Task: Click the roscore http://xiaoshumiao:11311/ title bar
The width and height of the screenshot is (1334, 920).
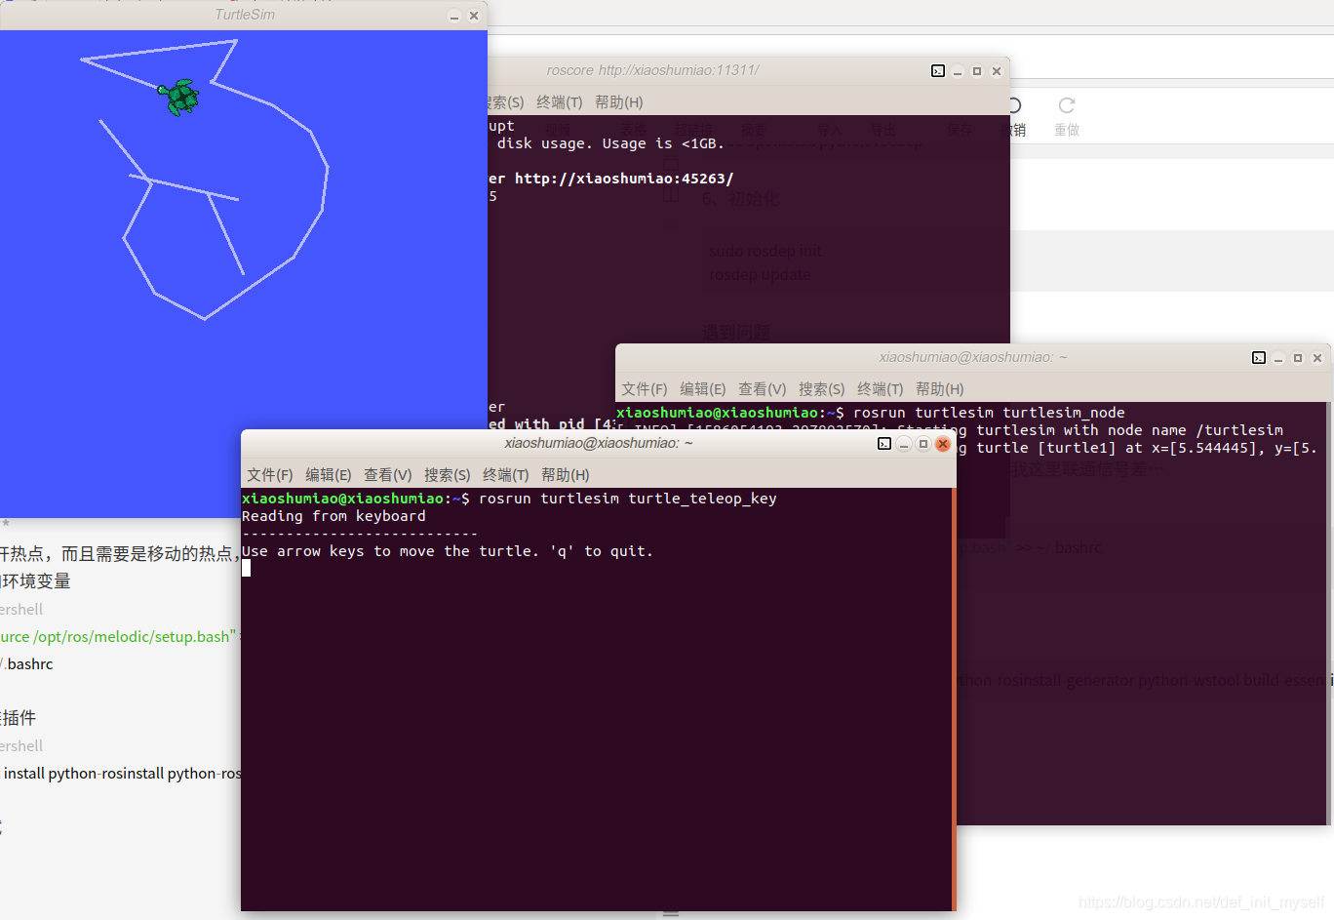Action: click(x=652, y=70)
